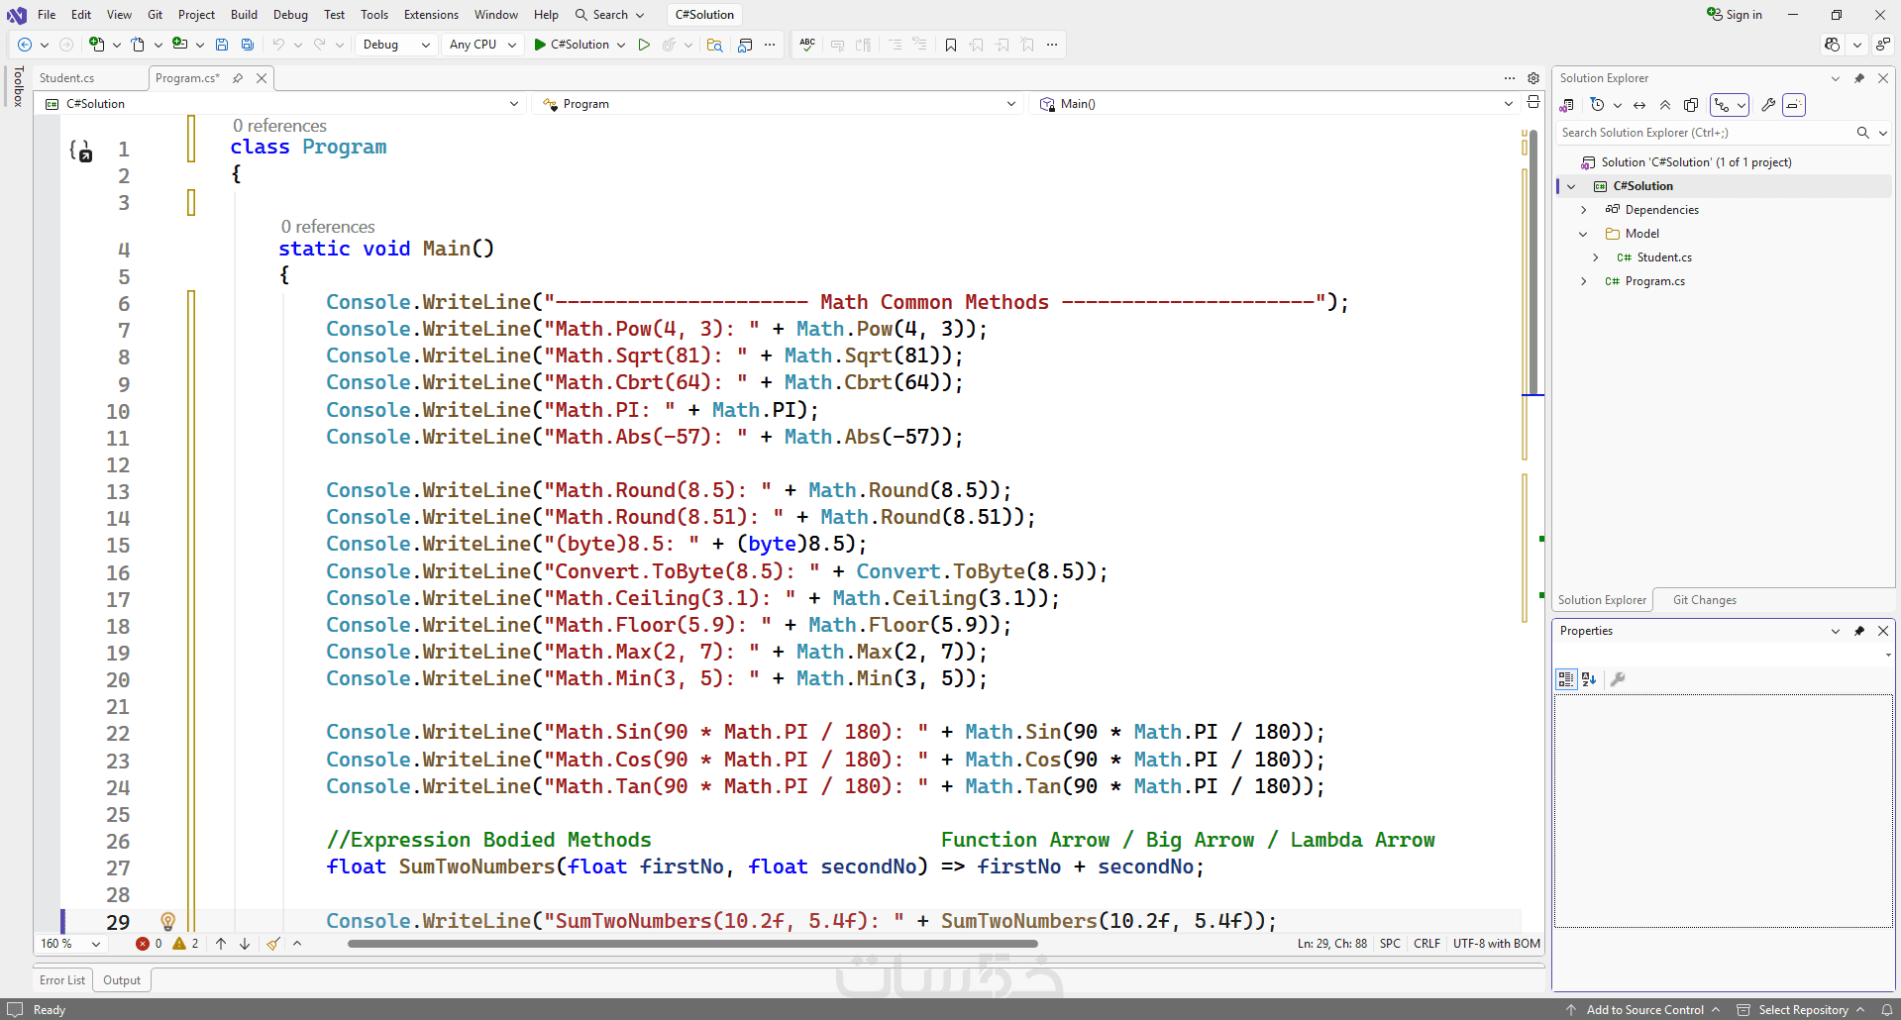Click the Start Without Debugging play icon
1901x1020 pixels.
tap(644, 45)
